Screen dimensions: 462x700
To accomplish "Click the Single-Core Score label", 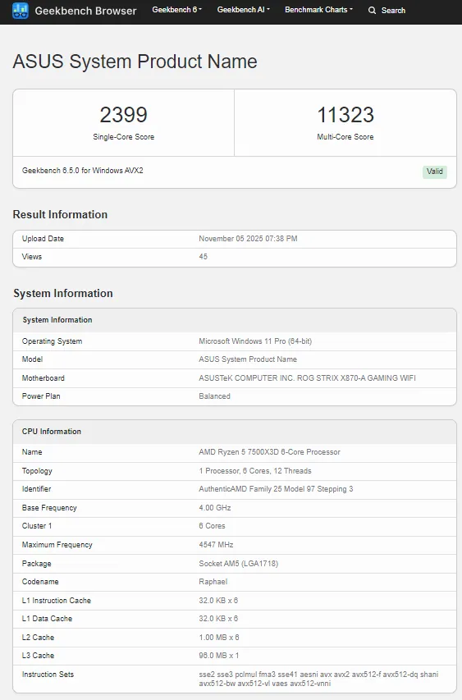I will (x=123, y=137).
